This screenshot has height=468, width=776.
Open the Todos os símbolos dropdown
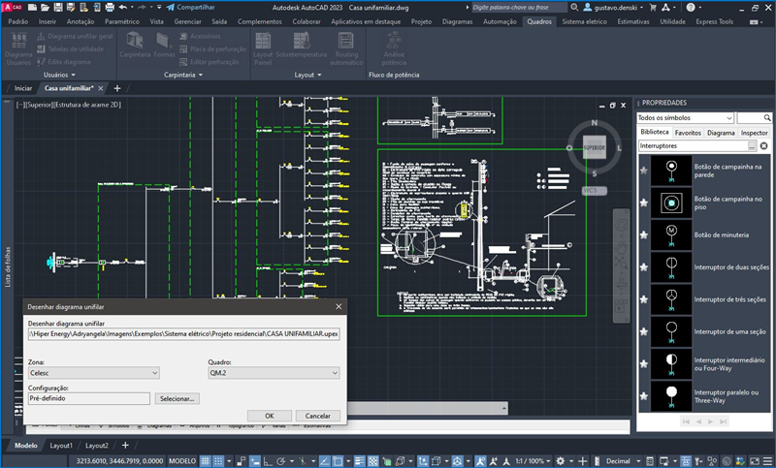click(x=685, y=117)
